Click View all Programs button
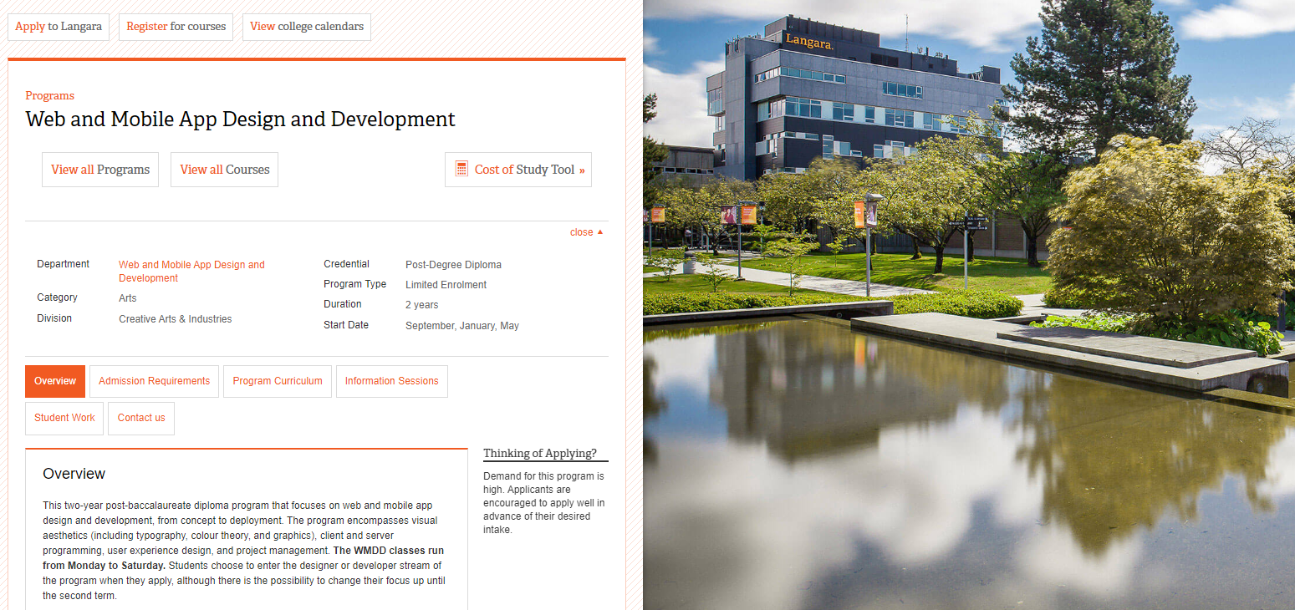Screen dimensions: 1295x610 pyautogui.click(x=100, y=170)
